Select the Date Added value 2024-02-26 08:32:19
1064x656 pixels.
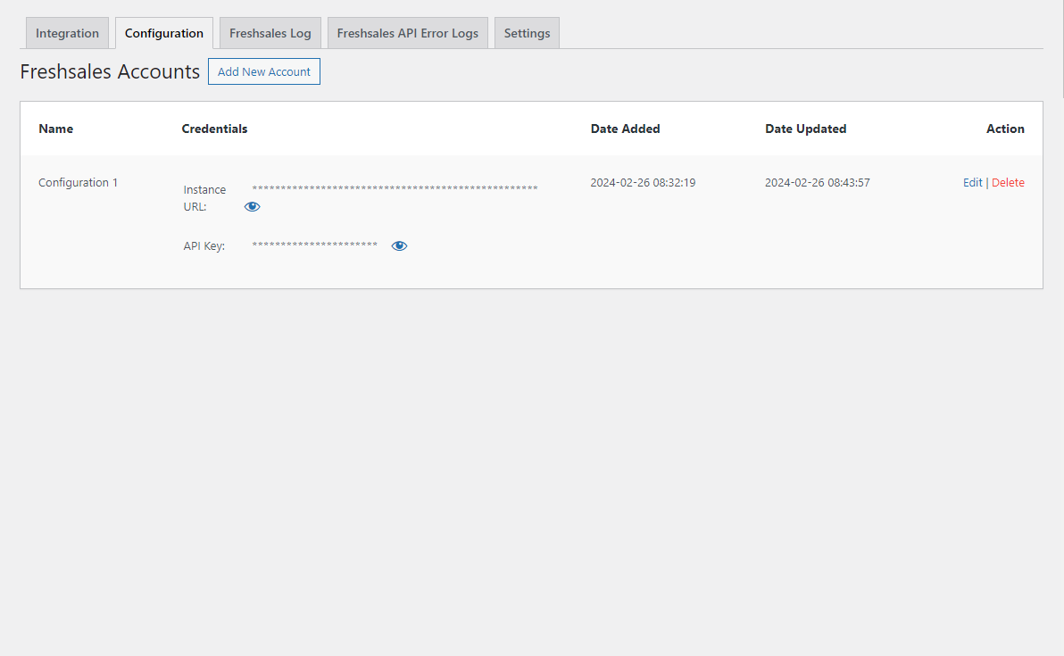tap(643, 182)
